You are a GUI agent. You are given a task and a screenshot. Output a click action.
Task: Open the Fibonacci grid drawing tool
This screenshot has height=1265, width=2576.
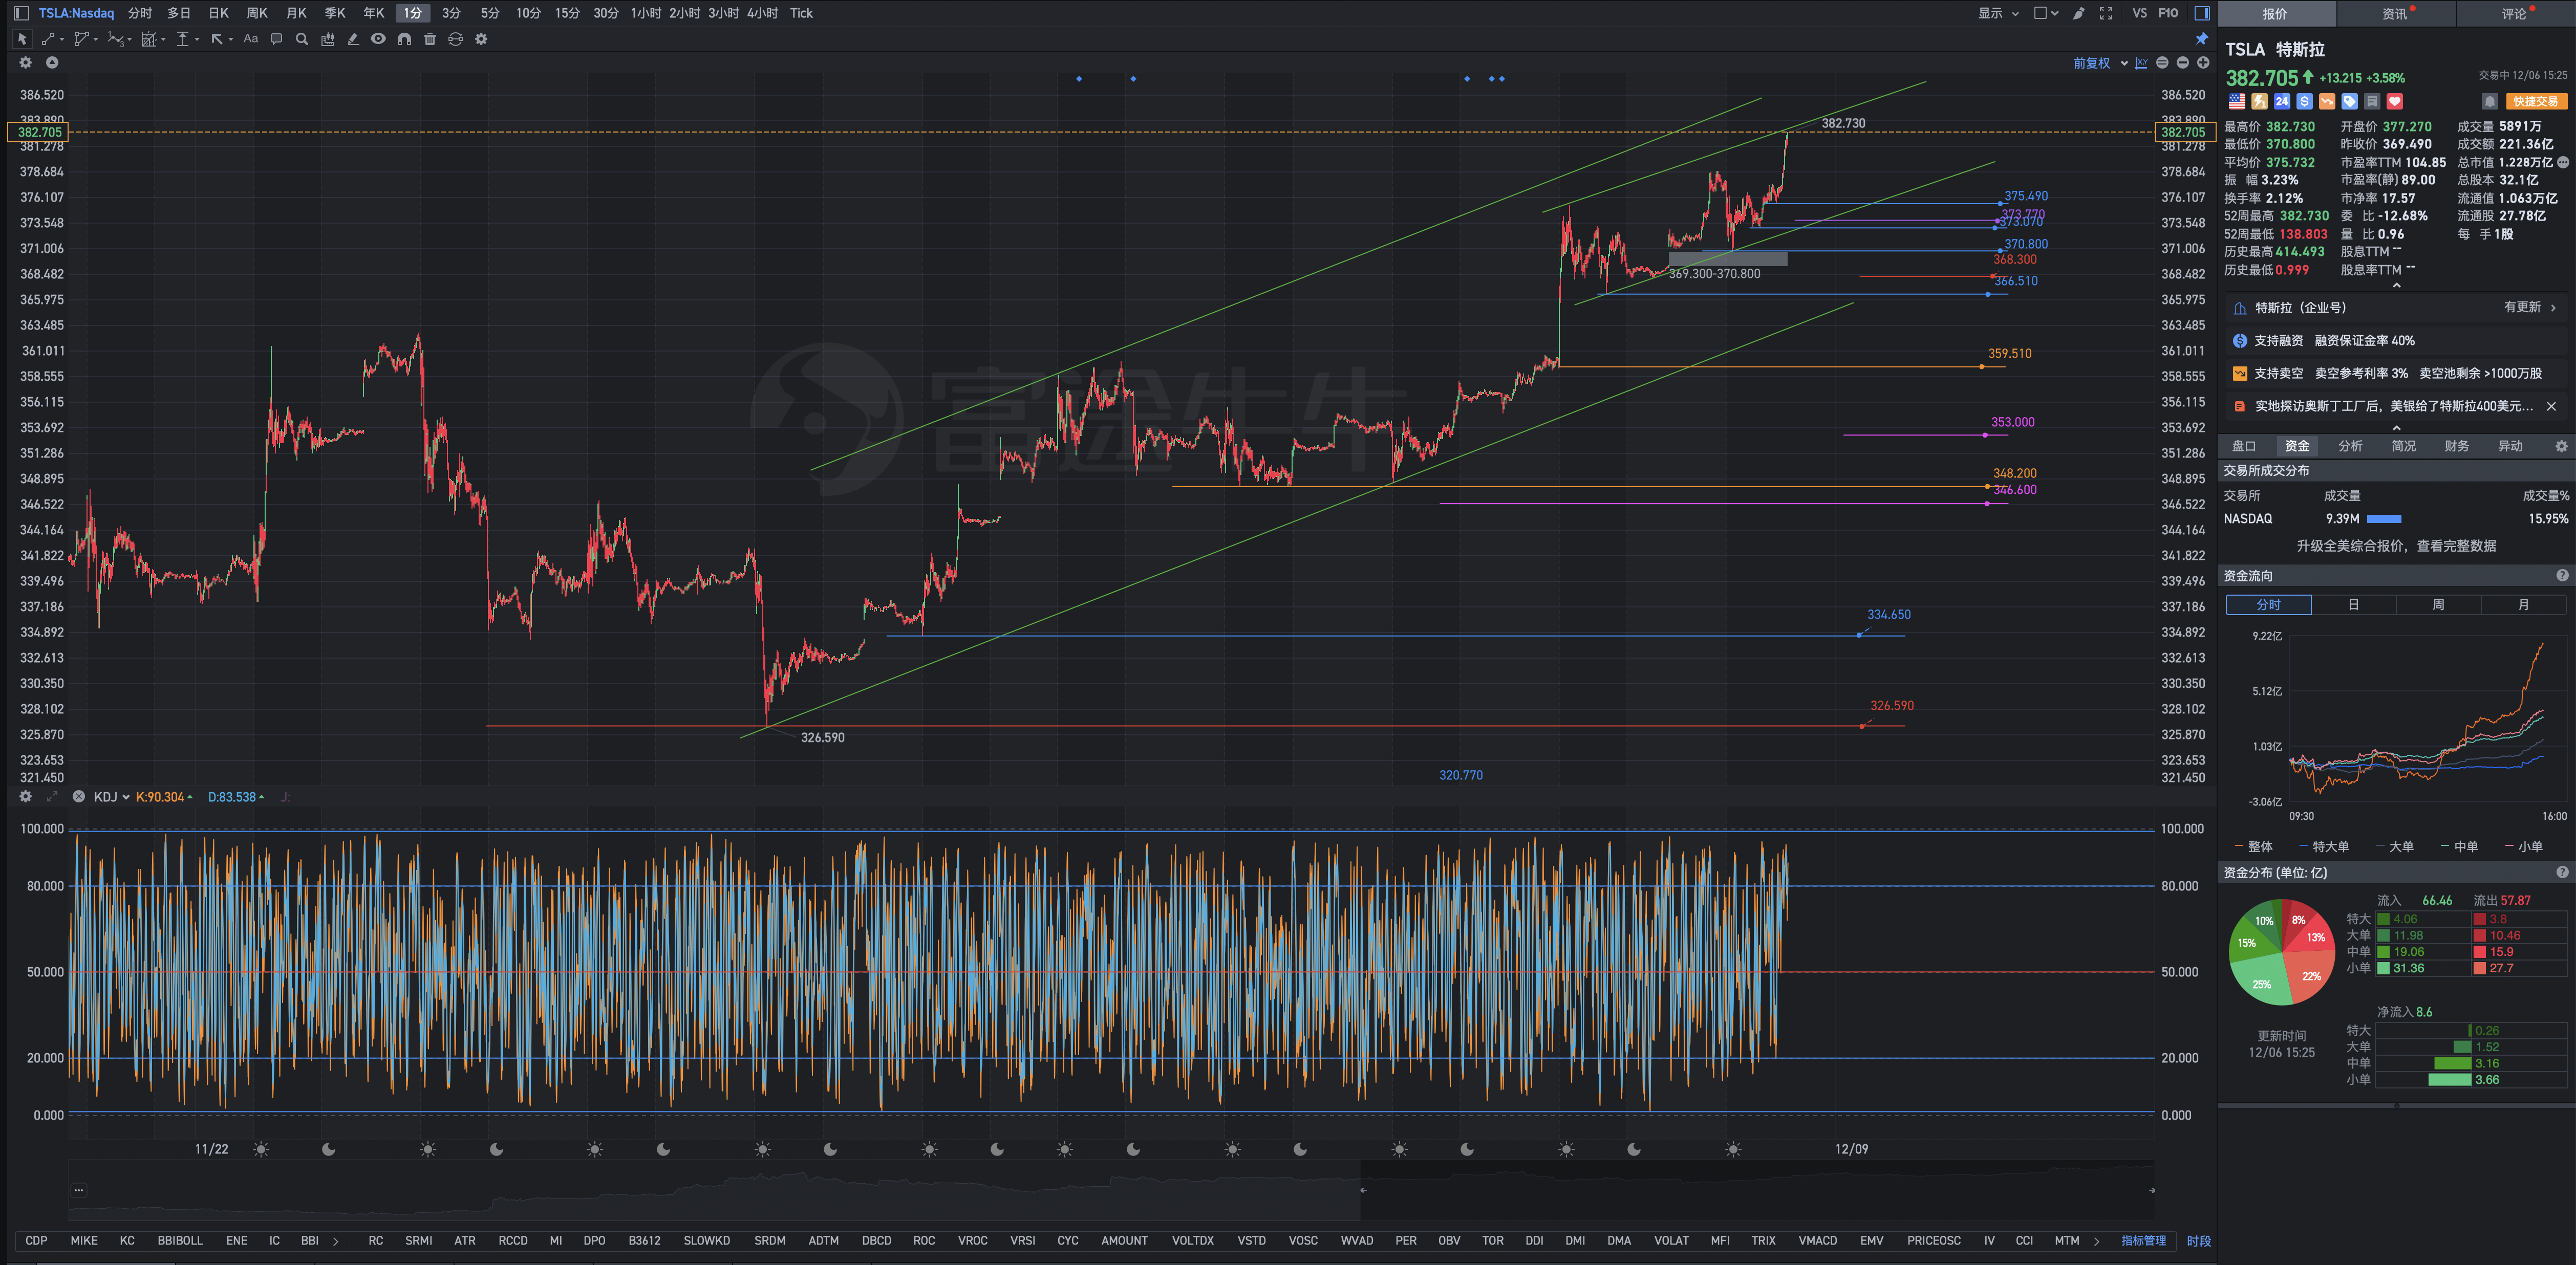(x=149, y=39)
